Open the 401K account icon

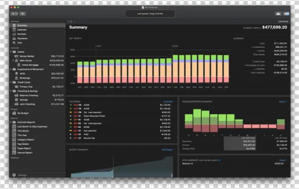pos(16,74)
